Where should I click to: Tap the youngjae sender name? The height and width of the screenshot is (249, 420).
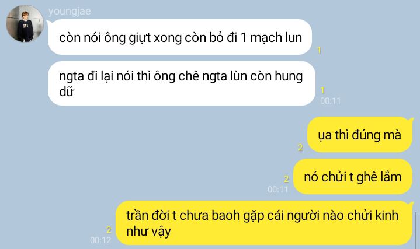click(x=70, y=12)
